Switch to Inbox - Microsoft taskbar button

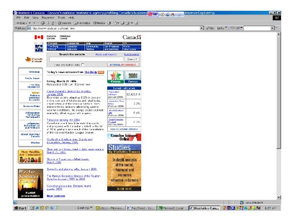click(110, 208)
